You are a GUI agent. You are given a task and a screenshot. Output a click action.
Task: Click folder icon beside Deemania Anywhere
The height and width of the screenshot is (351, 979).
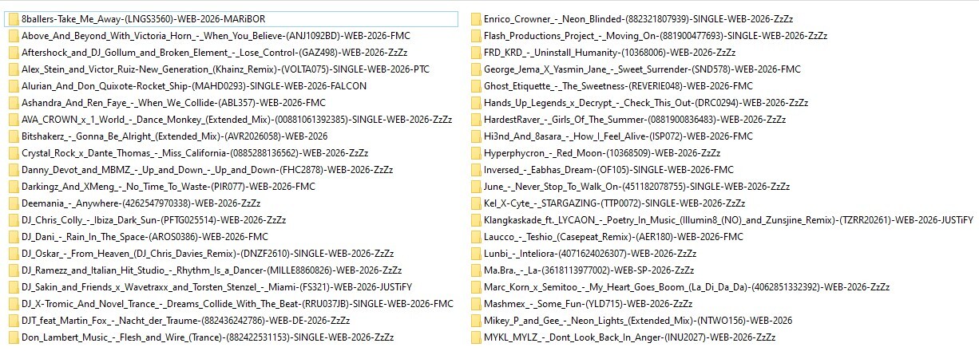[x=13, y=203]
